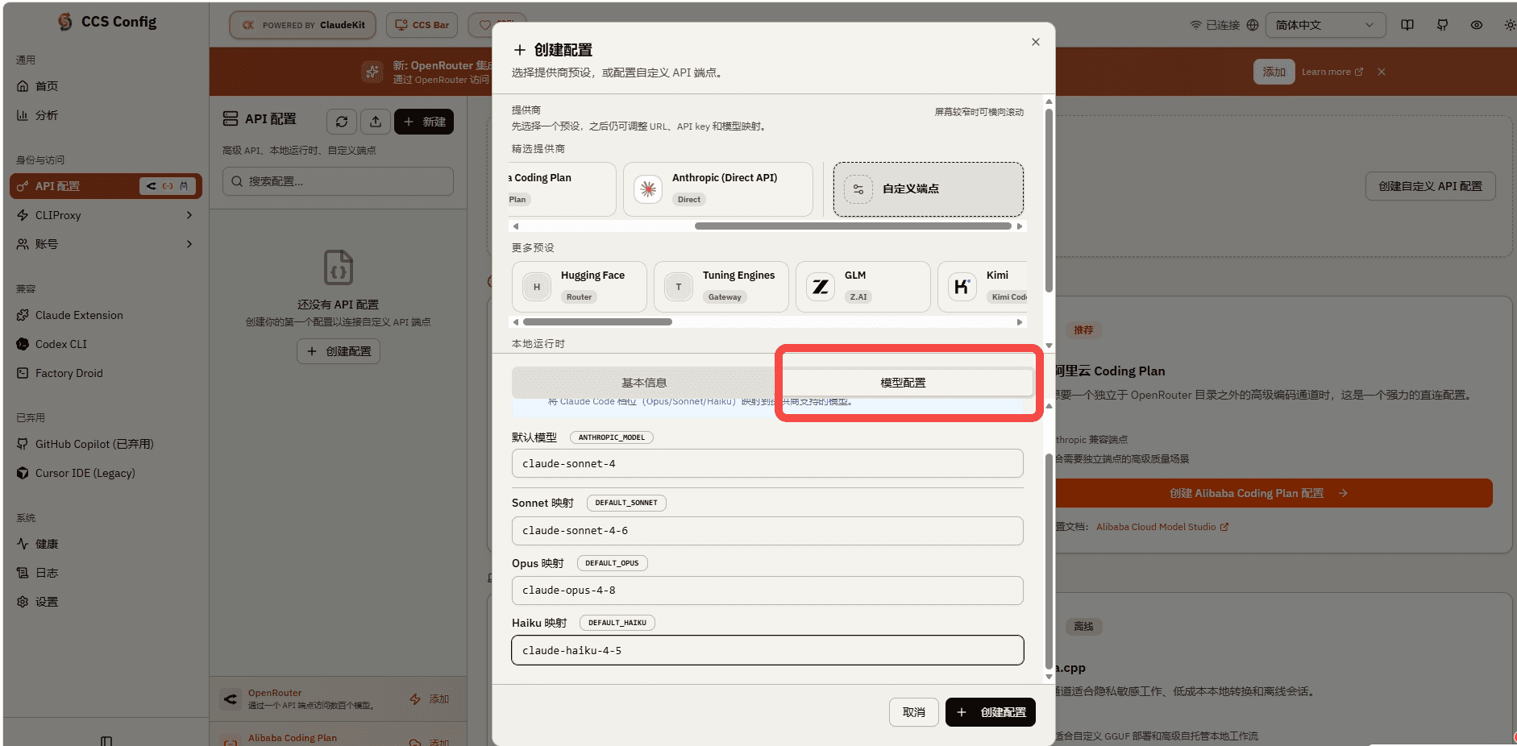Dismiss the OpenRouter banner with its X
This screenshot has width=1517, height=746.
click(1382, 72)
